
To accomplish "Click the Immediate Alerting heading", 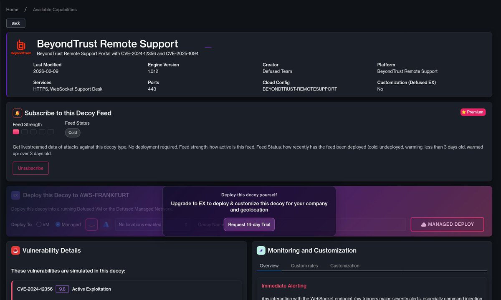I will [284, 286].
